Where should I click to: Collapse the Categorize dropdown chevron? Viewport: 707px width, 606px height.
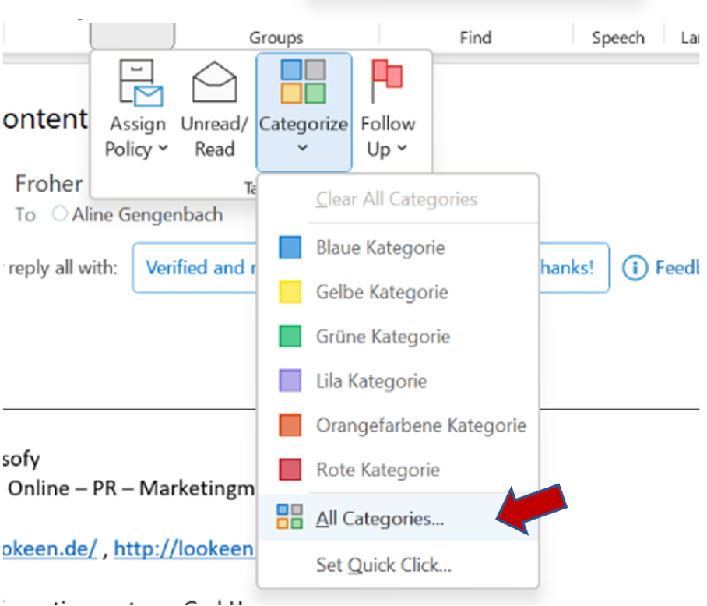304,149
